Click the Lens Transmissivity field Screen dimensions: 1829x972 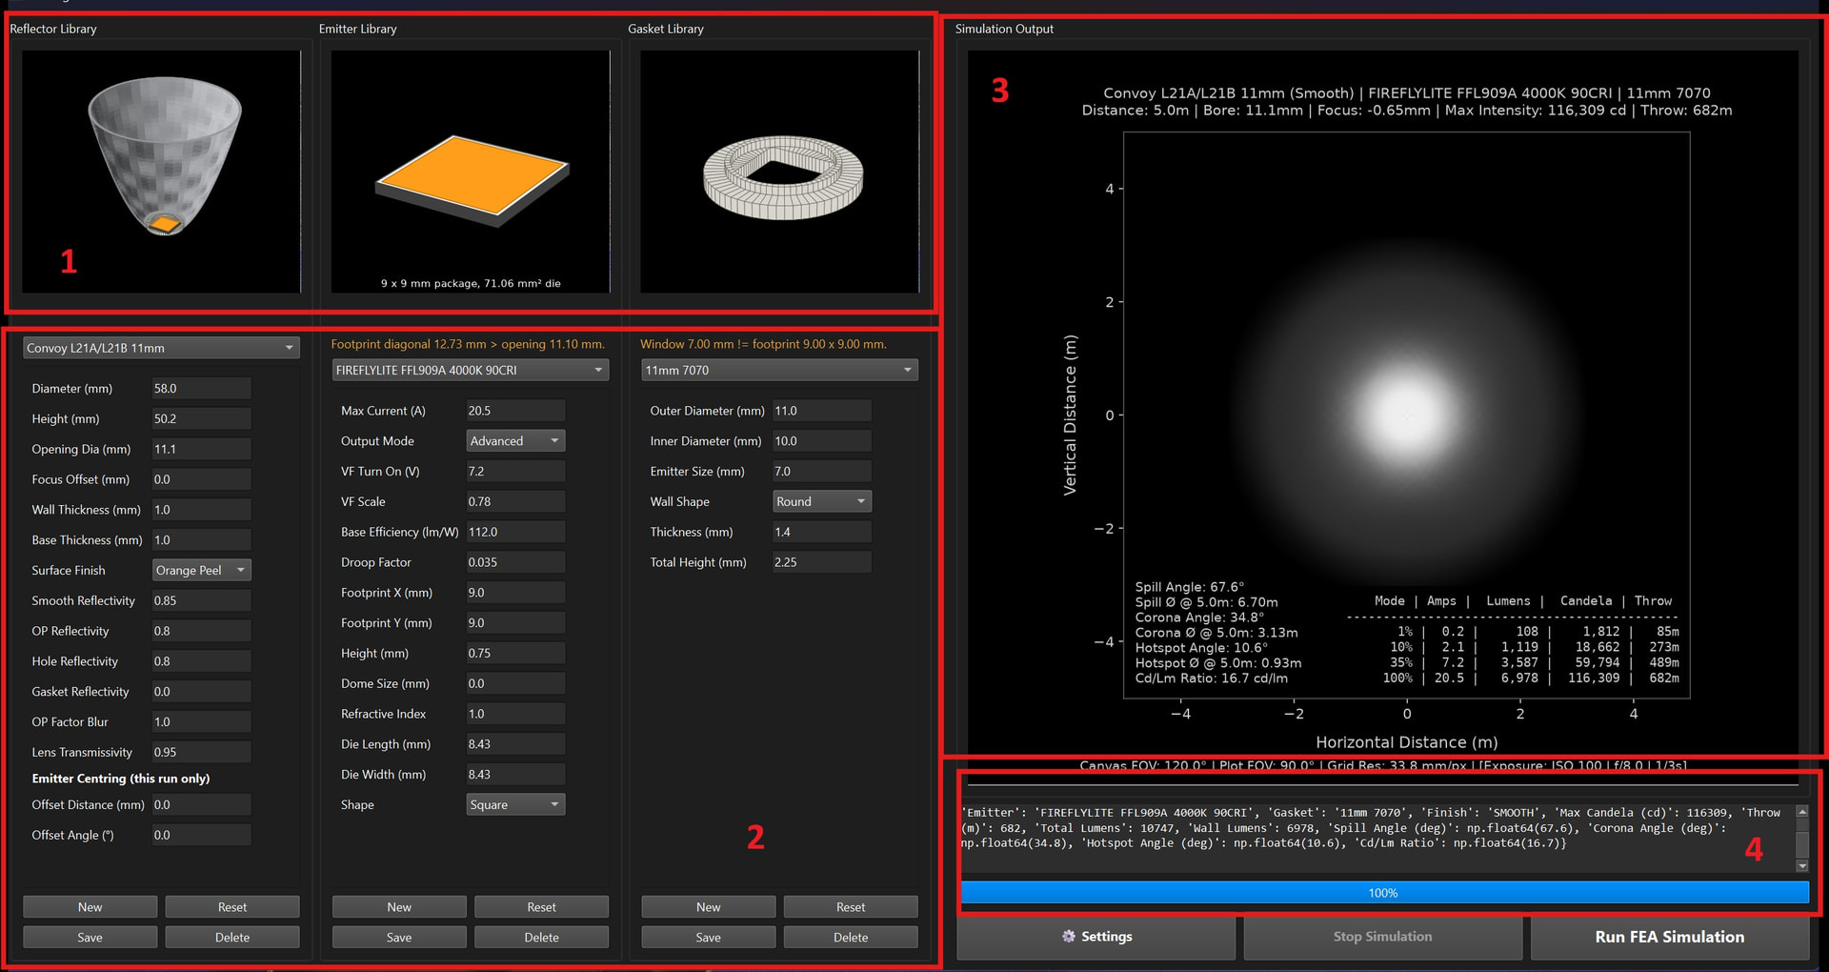pos(202,752)
